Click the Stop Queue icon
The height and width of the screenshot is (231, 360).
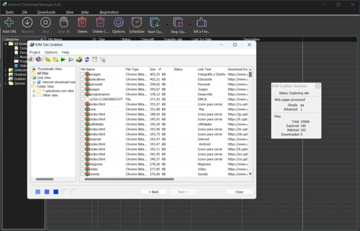point(178,23)
